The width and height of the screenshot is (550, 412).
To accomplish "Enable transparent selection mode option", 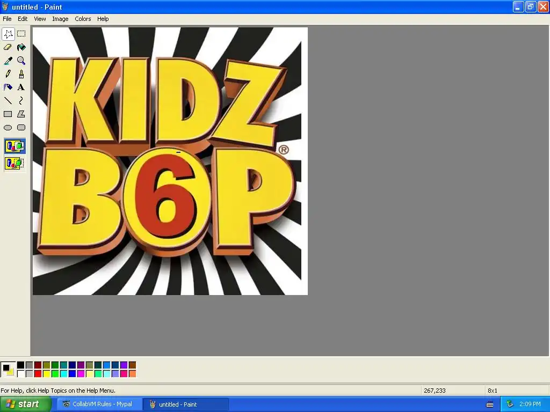I will (15, 163).
